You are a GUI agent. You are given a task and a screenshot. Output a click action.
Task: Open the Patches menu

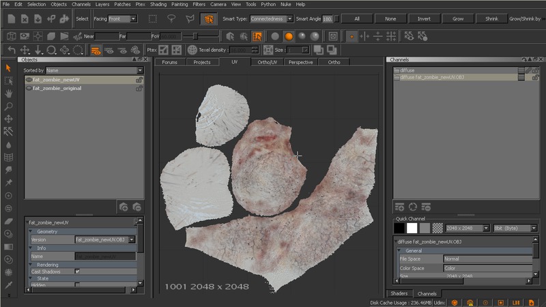[x=122, y=4]
